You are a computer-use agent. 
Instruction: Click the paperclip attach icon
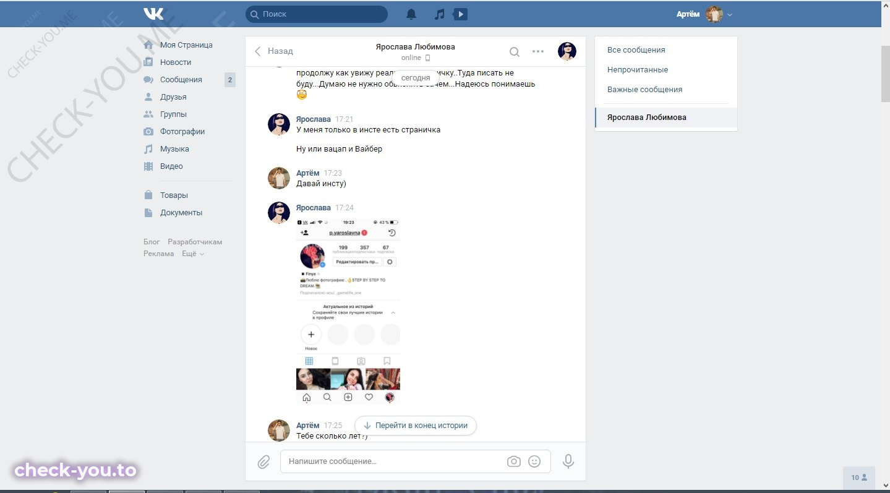click(x=264, y=461)
